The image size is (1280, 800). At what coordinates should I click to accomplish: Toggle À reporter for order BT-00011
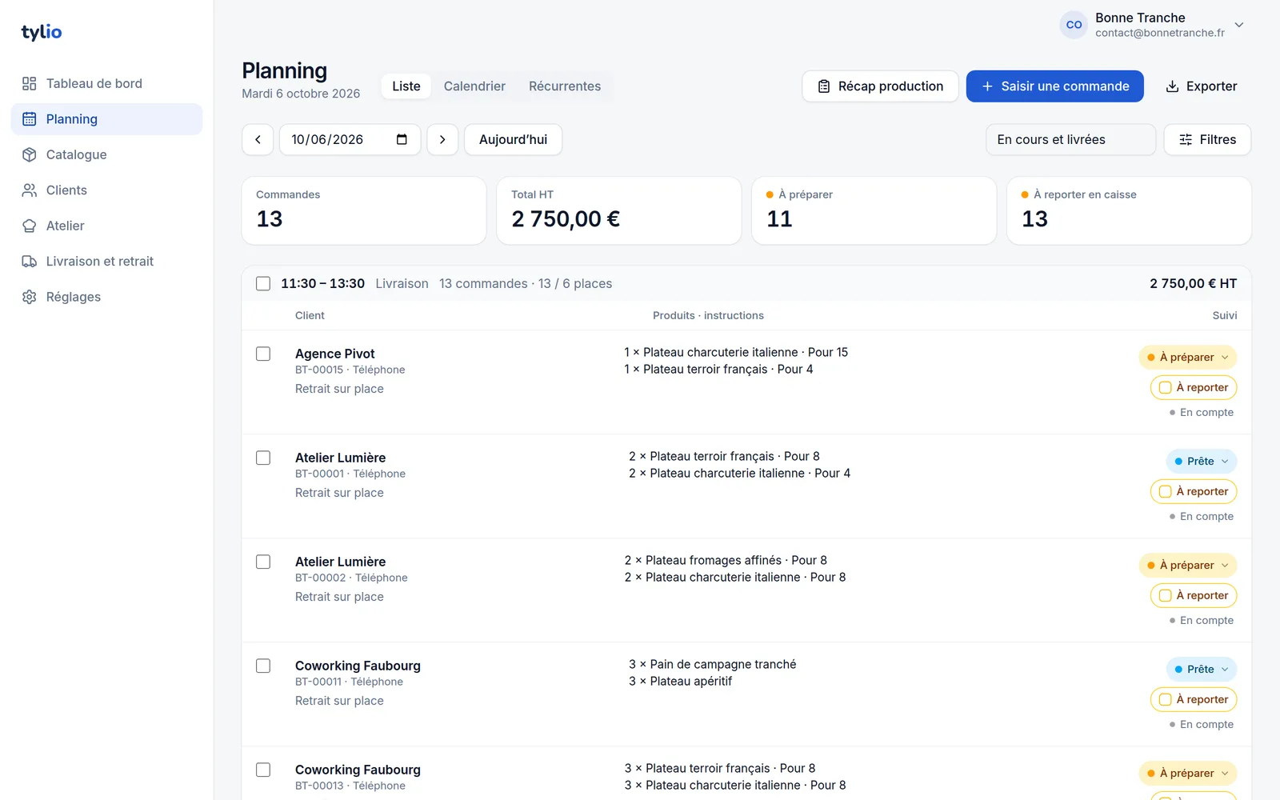coord(1194,699)
